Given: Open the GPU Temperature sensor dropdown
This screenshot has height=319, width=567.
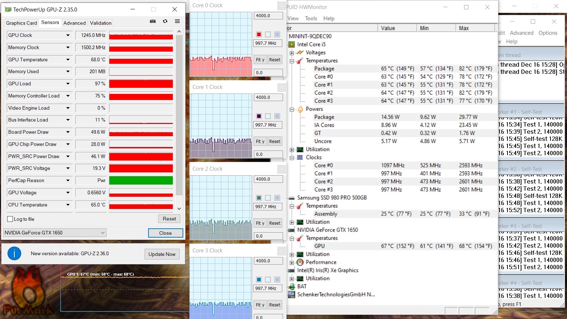Looking at the screenshot, I should (x=68, y=59).
